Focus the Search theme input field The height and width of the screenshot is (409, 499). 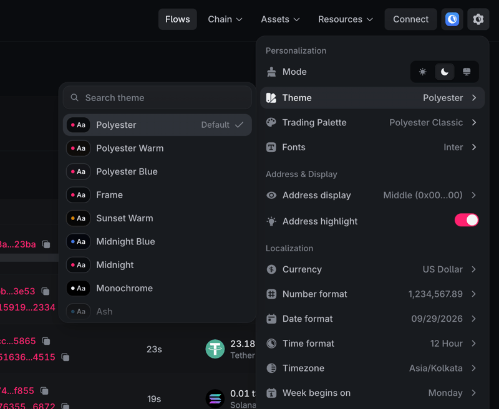tap(158, 98)
